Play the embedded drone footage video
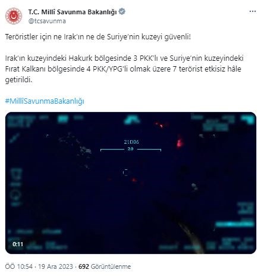This screenshot has height=276, width=261. [131, 183]
